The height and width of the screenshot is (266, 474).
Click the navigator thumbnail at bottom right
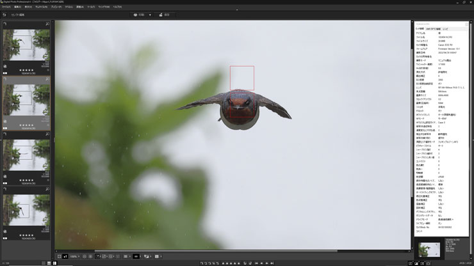click(x=429, y=250)
